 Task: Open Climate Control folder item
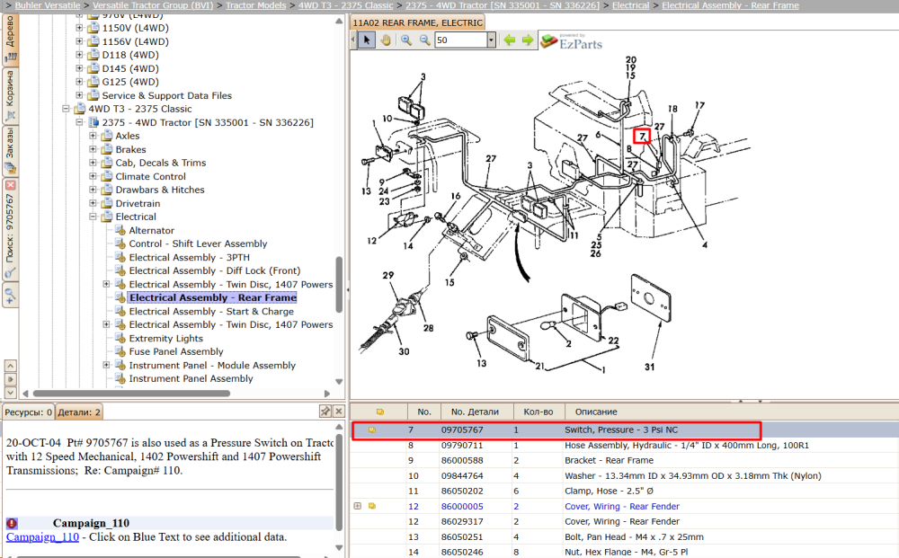point(150,176)
